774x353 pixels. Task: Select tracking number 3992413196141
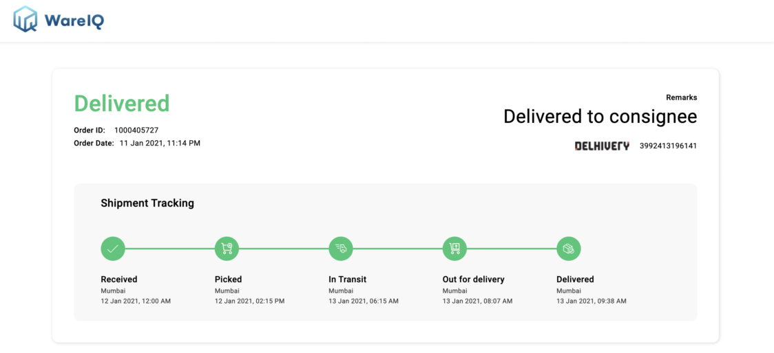click(669, 146)
